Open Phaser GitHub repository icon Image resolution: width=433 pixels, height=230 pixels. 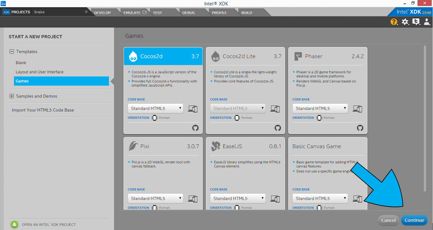pos(360,128)
